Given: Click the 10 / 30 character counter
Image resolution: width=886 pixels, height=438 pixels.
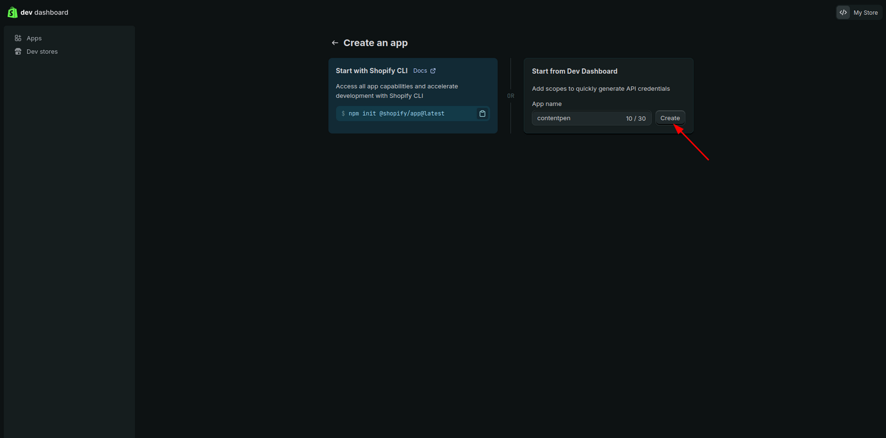Looking at the screenshot, I should point(636,118).
